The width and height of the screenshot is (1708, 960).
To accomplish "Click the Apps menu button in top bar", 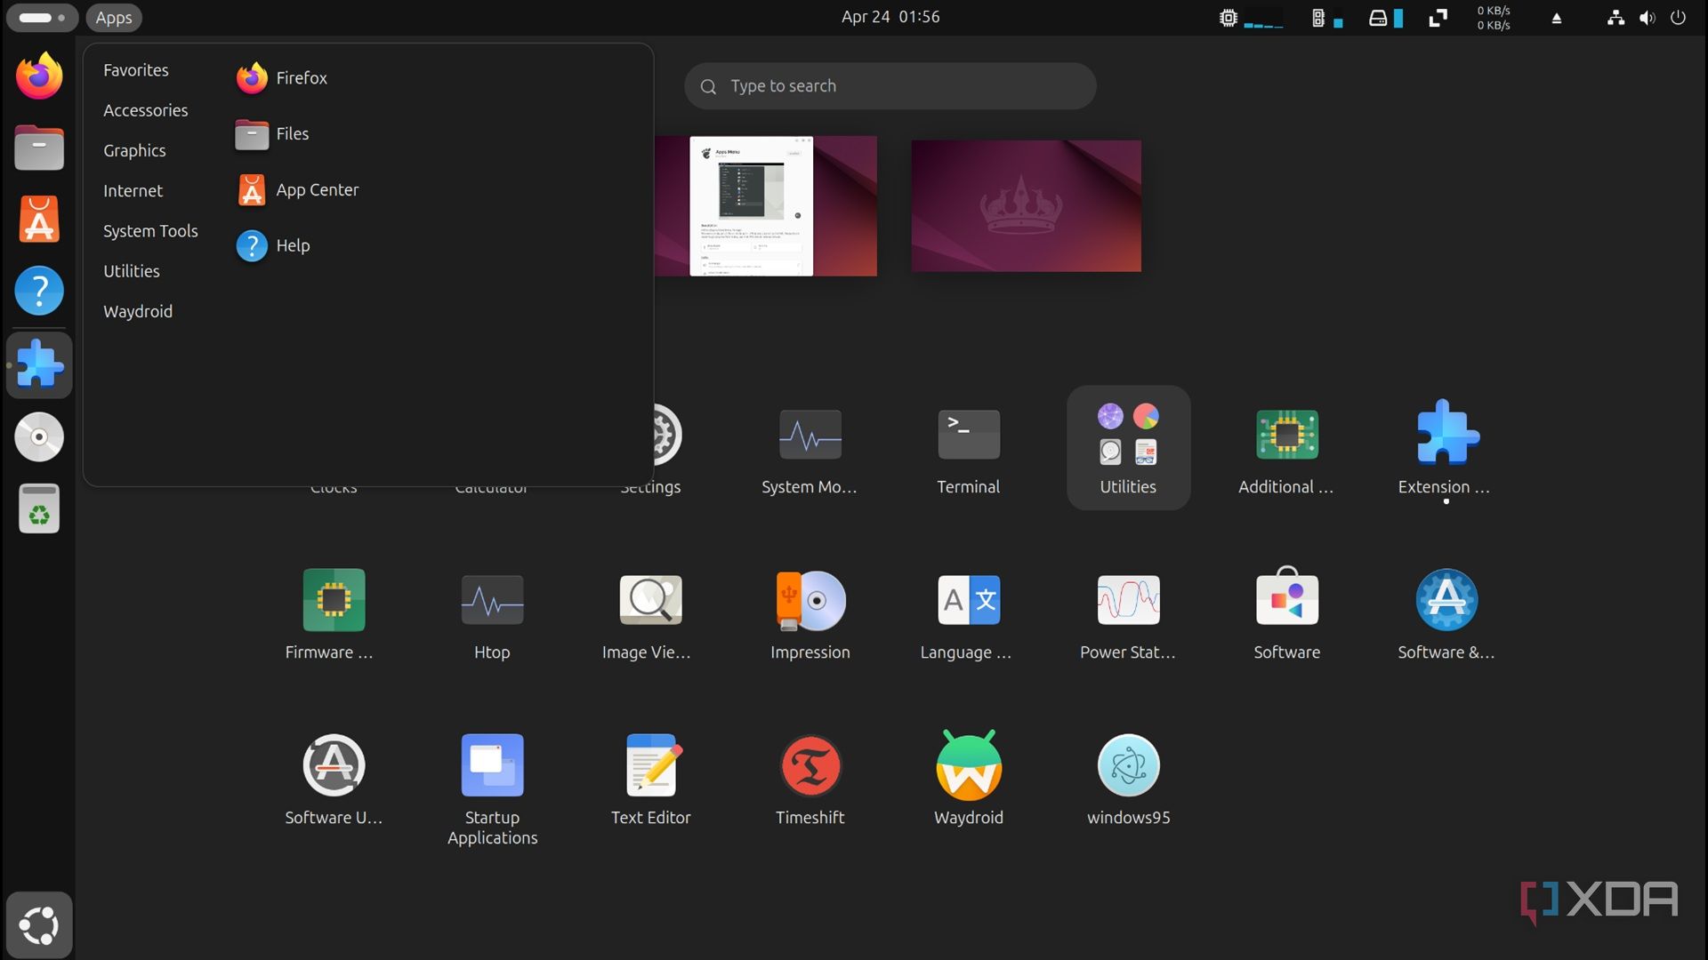I will [x=113, y=17].
